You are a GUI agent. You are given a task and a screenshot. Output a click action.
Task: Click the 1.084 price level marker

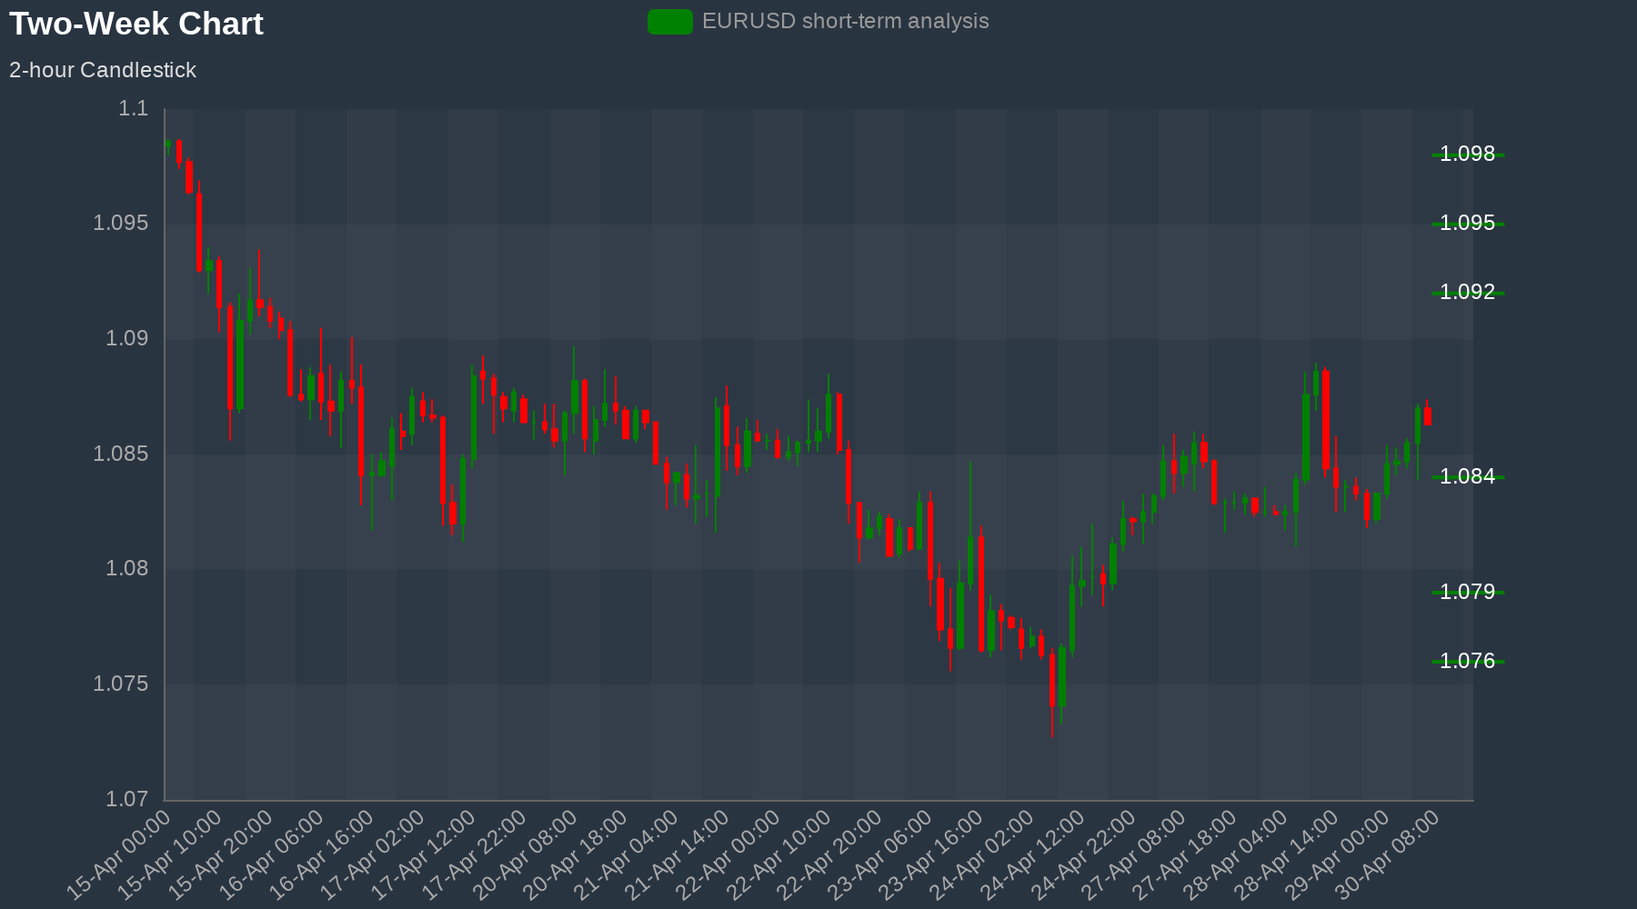pyautogui.click(x=1467, y=477)
